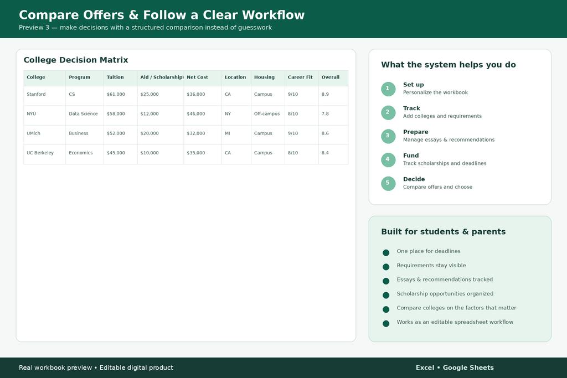Click the $35,000 net cost cell
567x378 pixels.
coord(203,154)
